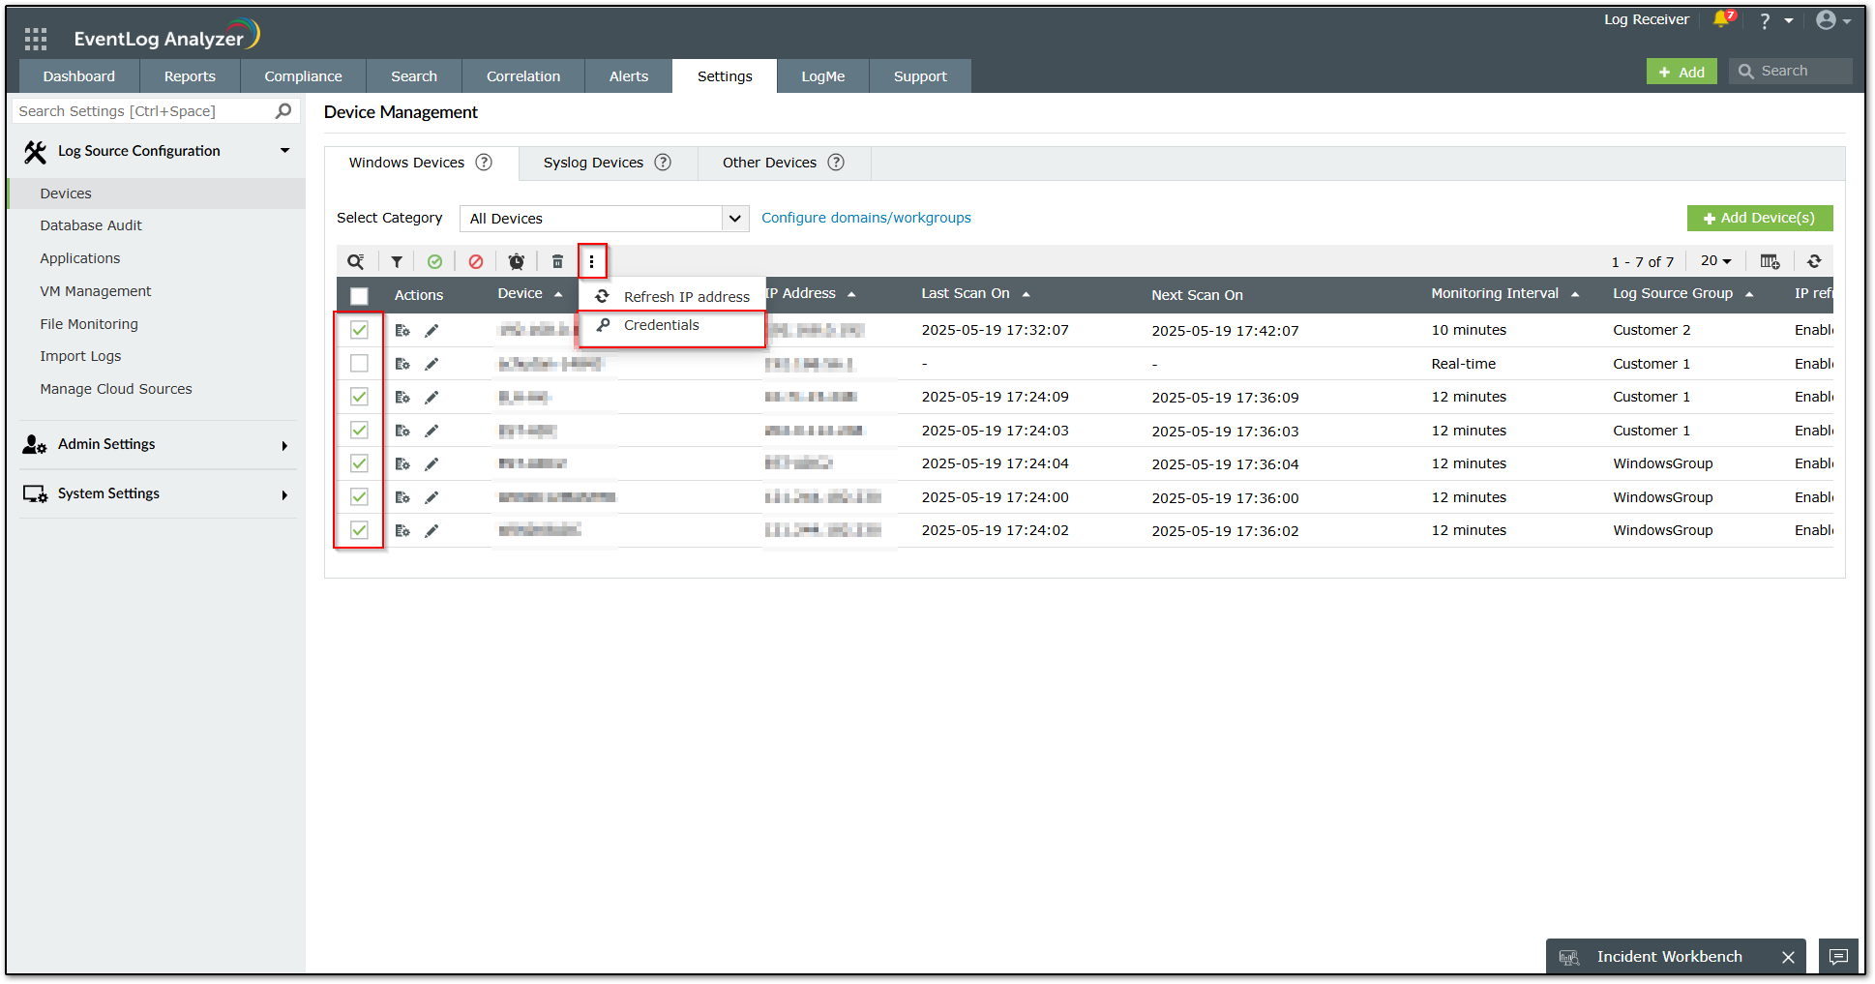Click the green enable devices checkmark icon
This screenshot has width=1875, height=984.
coord(434,261)
